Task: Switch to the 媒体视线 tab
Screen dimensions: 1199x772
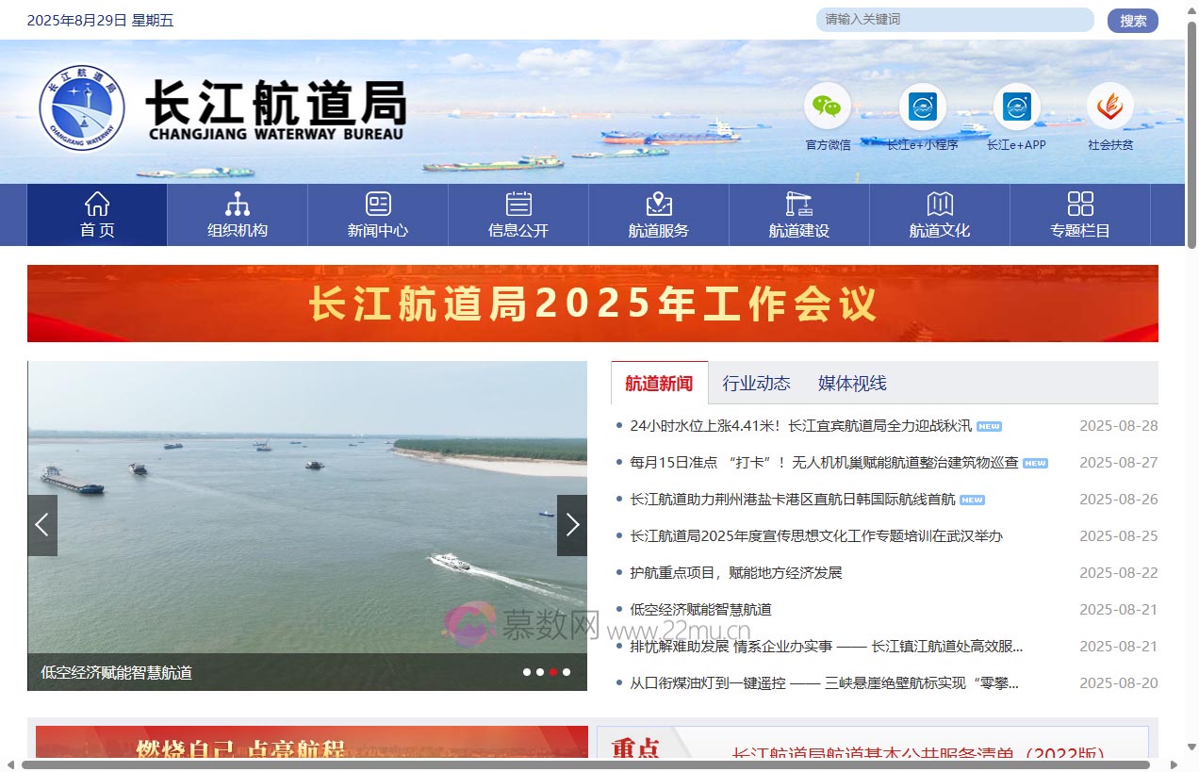Action: pos(852,383)
